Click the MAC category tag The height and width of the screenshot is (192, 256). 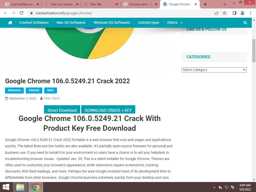click(50, 90)
